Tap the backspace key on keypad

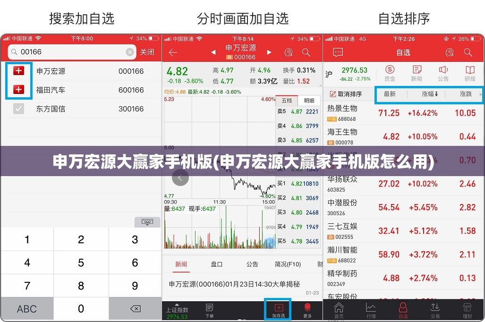pyautogui.click(x=135, y=308)
